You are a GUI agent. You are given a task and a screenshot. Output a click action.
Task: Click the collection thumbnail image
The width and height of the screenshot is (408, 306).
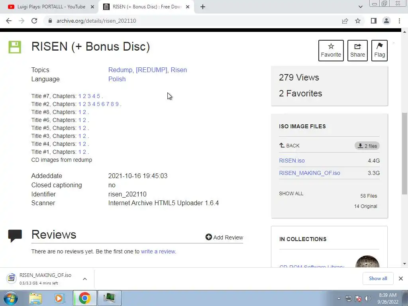click(x=367, y=261)
